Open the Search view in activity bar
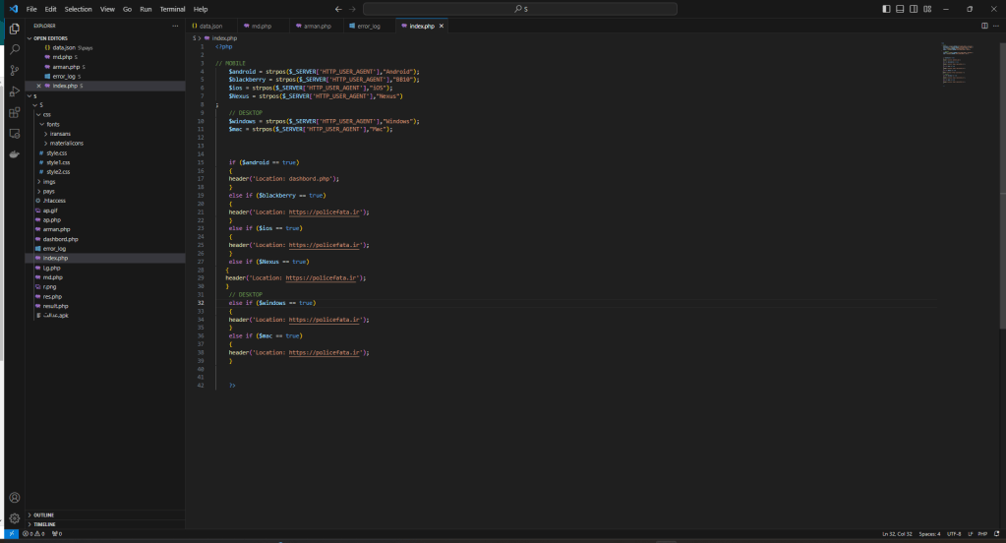1006x543 pixels. [15, 47]
